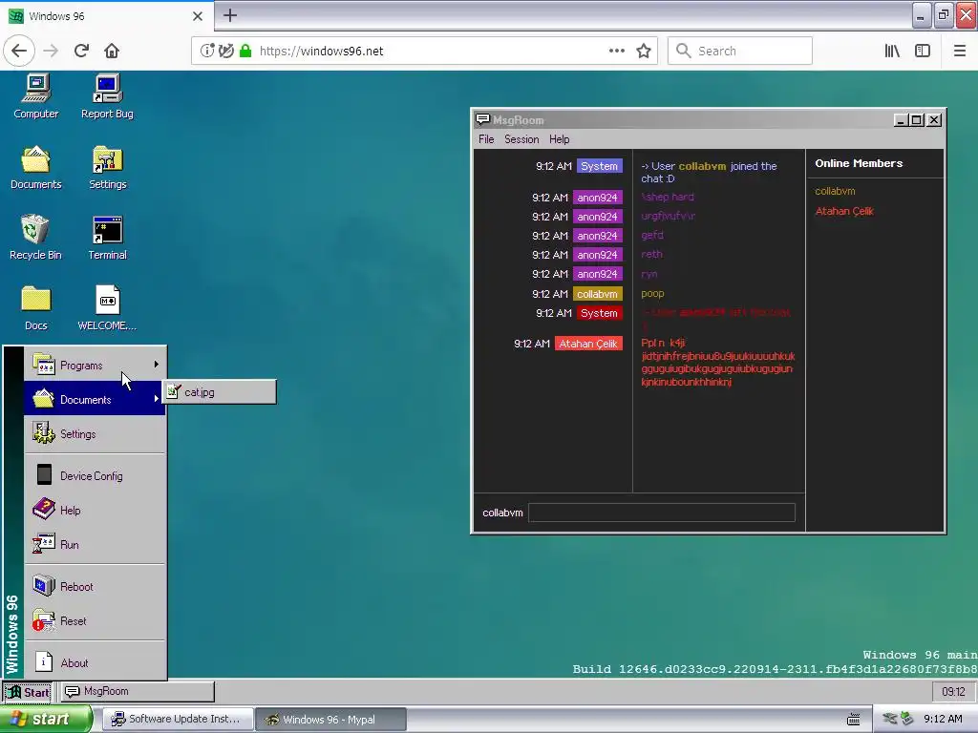Screen dimensions: 978x733
Task: Open MsgRoom File menu
Action: [486, 139]
